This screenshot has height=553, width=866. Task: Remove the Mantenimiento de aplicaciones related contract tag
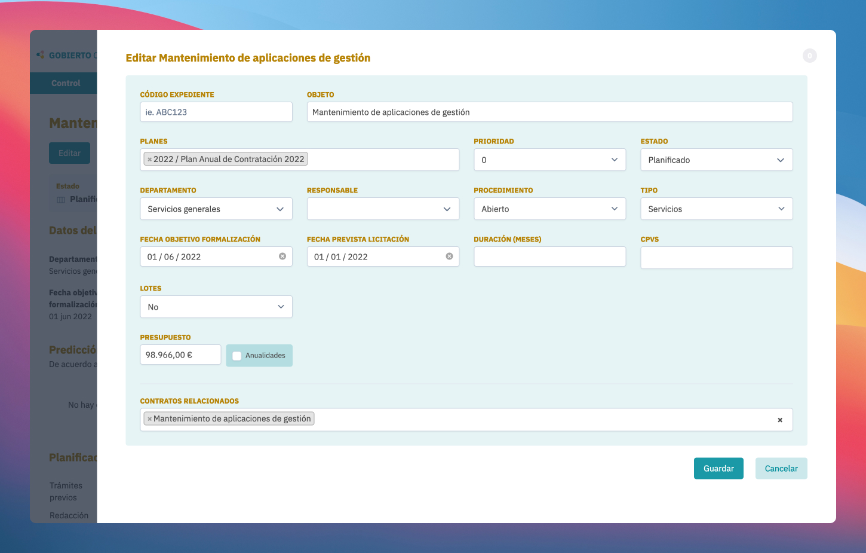click(x=149, y=419)
